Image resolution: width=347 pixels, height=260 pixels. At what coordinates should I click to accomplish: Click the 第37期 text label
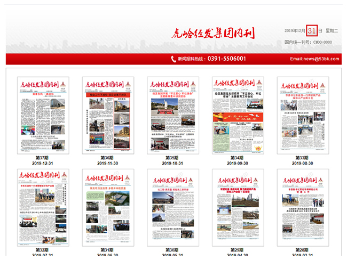tap(43, 158)
